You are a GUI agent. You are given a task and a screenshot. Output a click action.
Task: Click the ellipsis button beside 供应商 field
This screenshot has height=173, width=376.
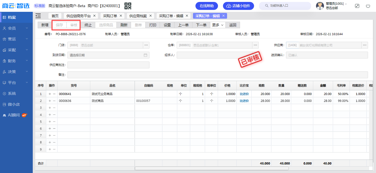coord(365,45)
